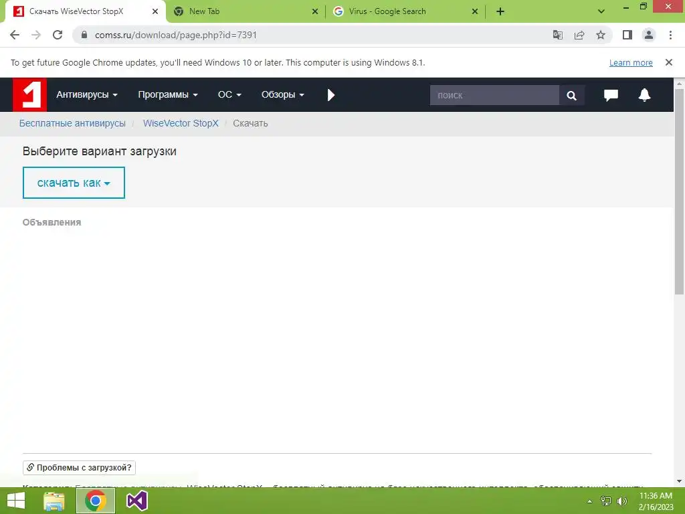685x514 pixels.
Task: Click the red Comss logo icon
Action: [x=29, y=95]
